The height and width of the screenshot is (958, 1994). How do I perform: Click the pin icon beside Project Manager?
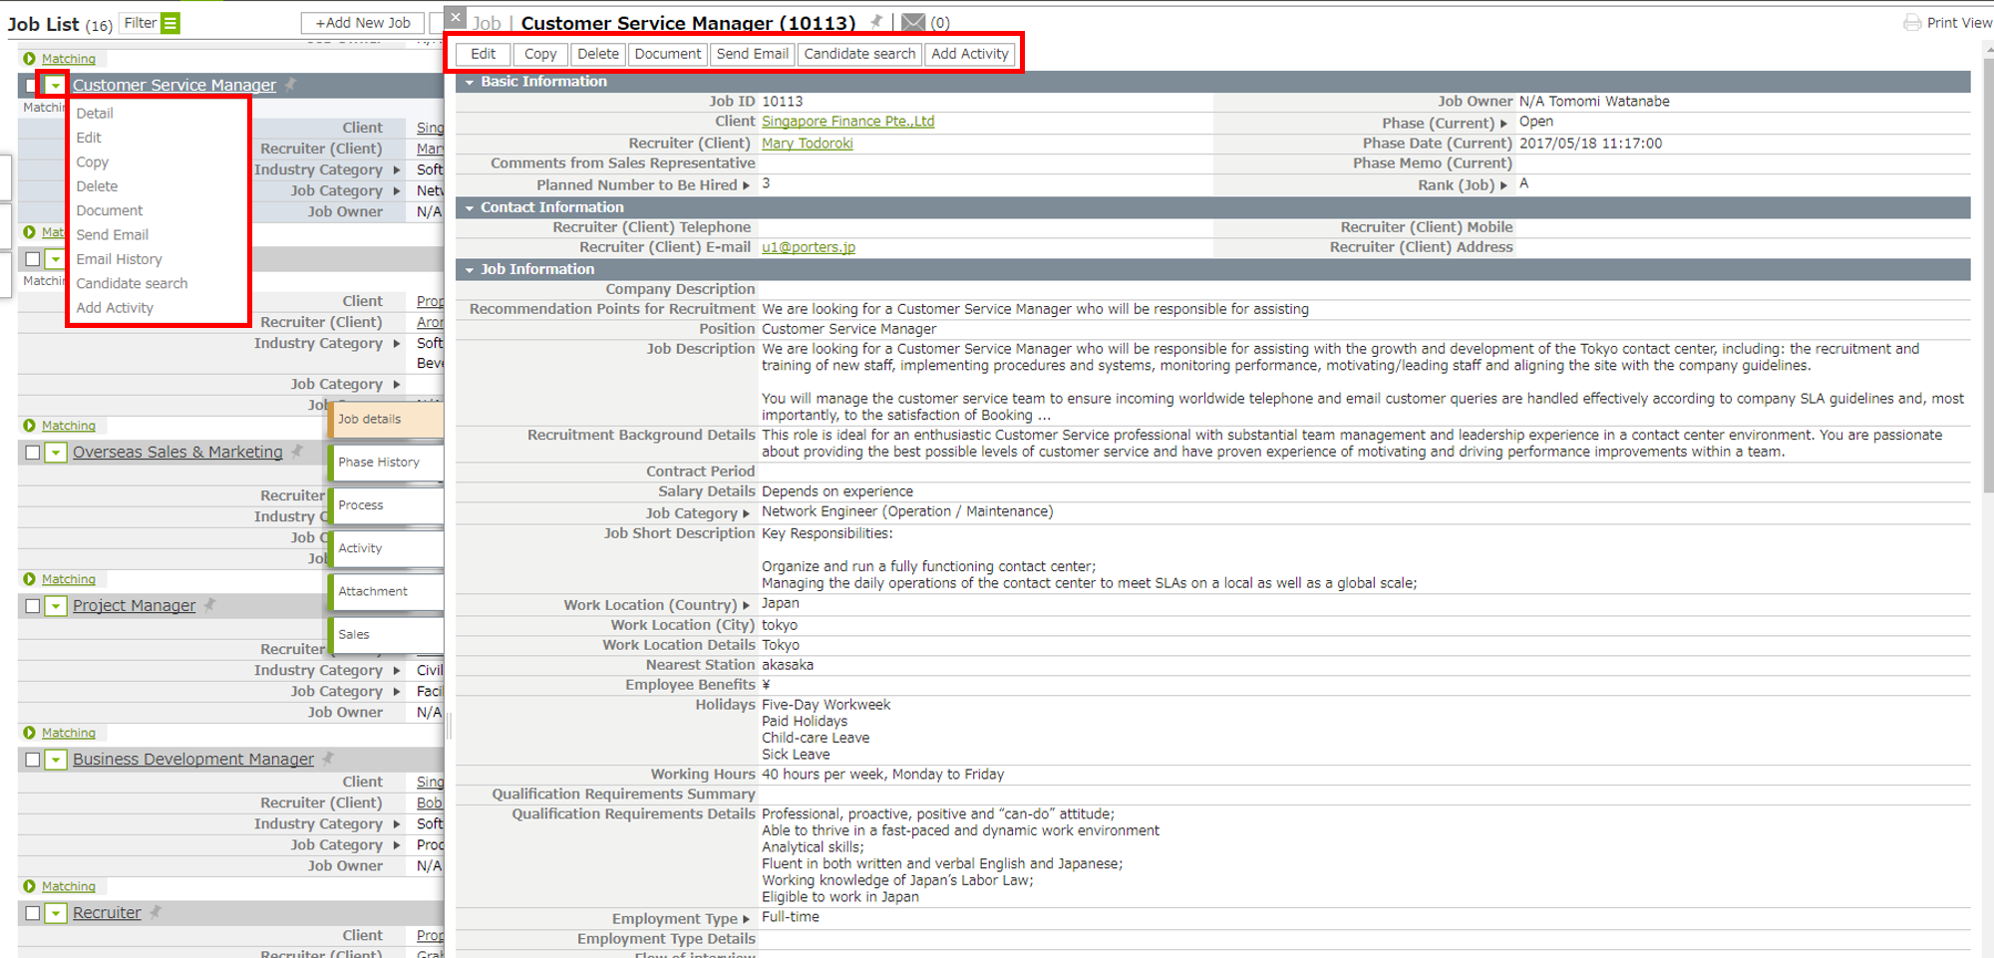(209, 605)
